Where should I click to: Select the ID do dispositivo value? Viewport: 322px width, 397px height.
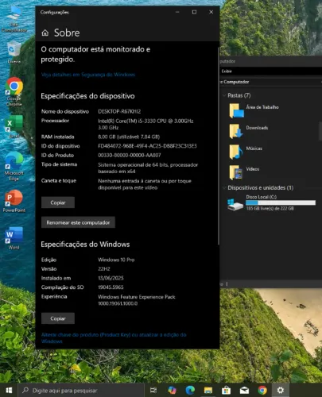pyautogui.click(x=147, y=146)
